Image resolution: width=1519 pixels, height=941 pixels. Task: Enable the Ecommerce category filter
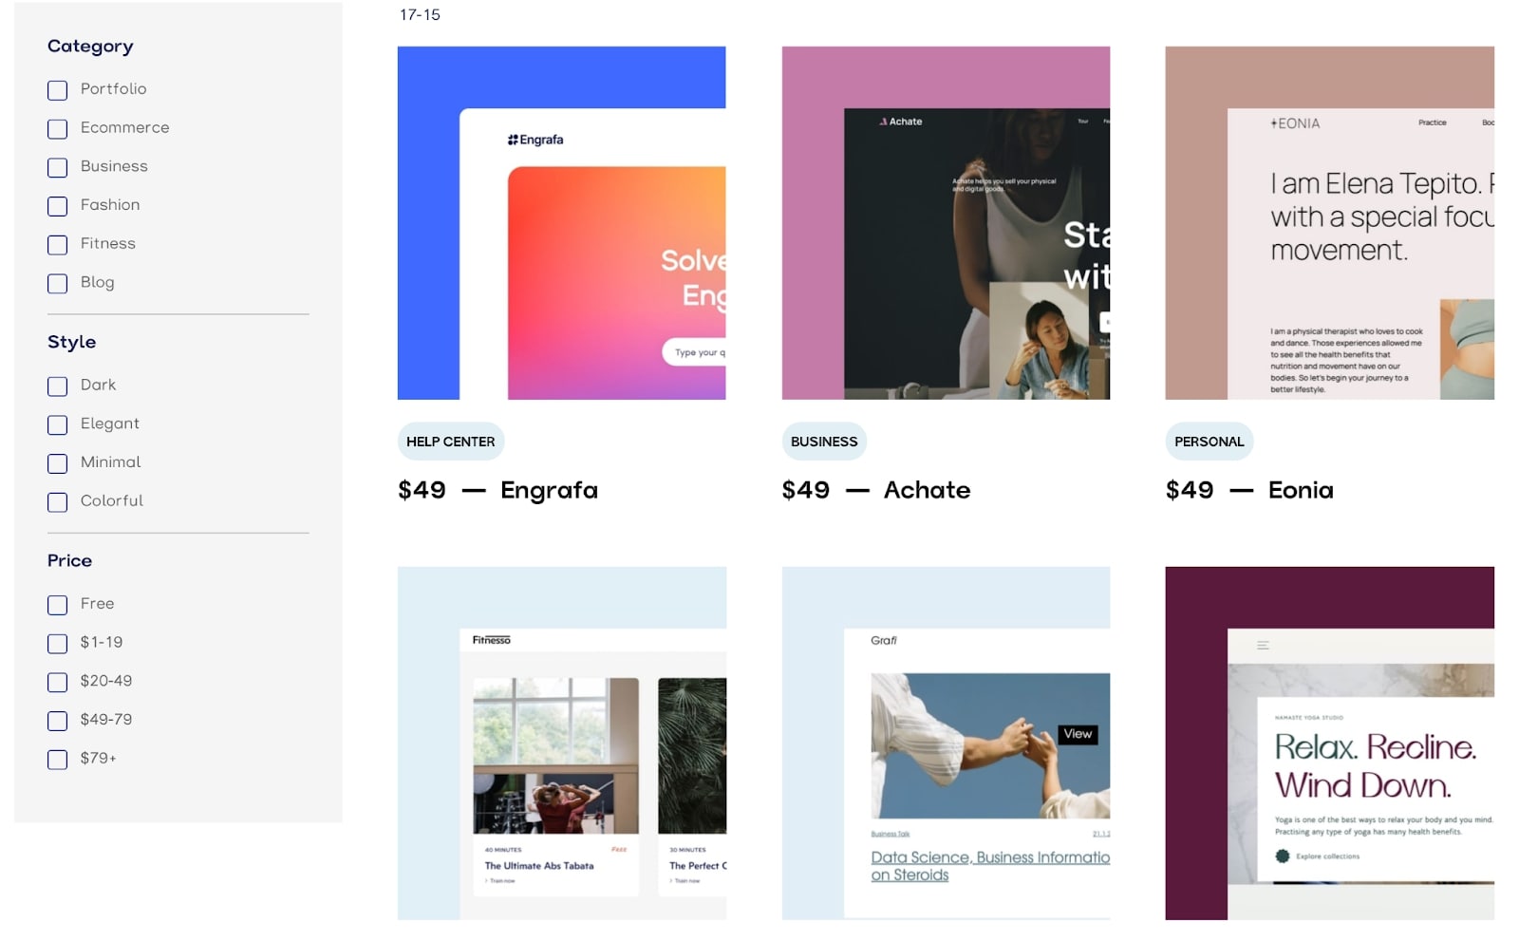point(58,129)
